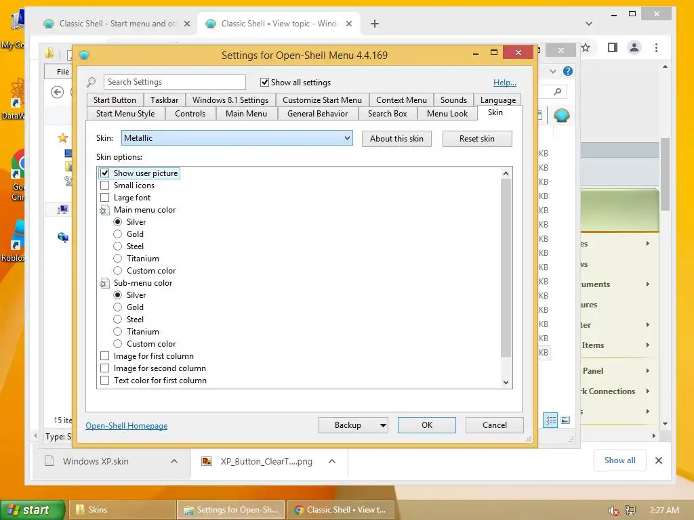Open Chrome side panel icon

(613, 47)
